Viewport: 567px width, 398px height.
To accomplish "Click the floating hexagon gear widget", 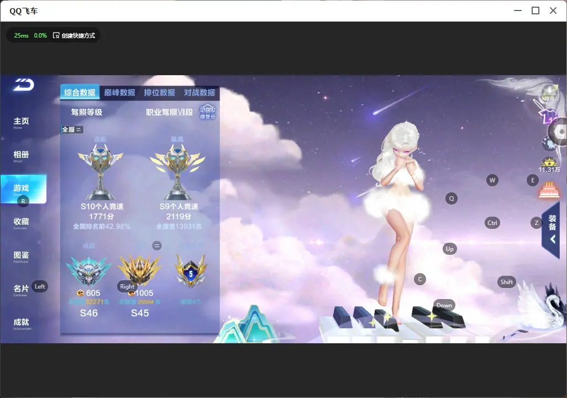I will point(559,132).
